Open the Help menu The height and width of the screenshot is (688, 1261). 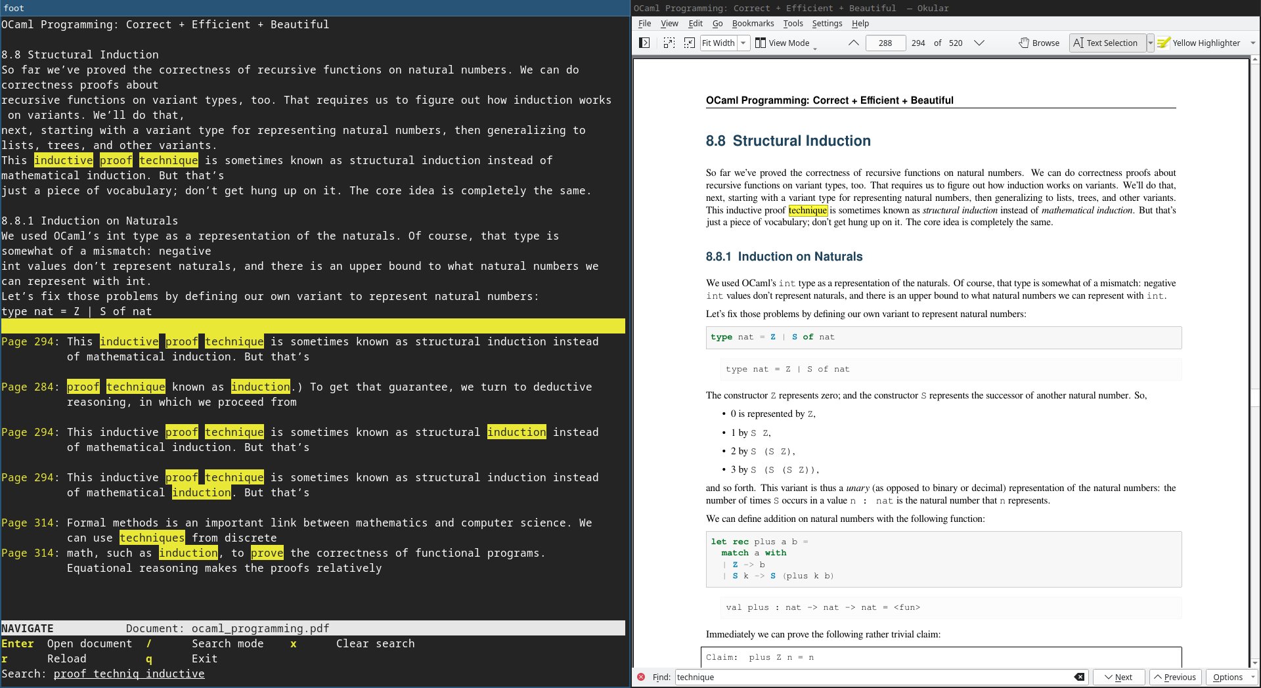(x=860, y=24)
